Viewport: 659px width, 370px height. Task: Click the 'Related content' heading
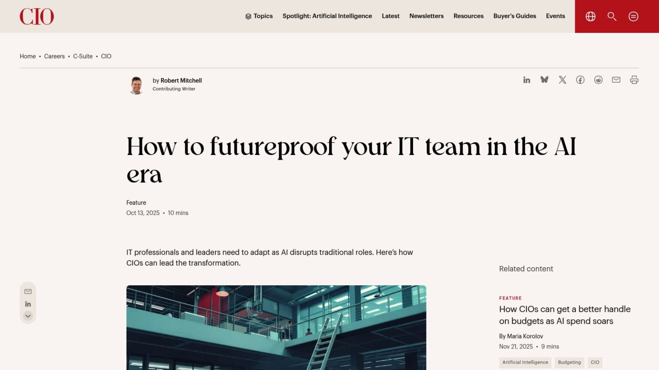526,269
